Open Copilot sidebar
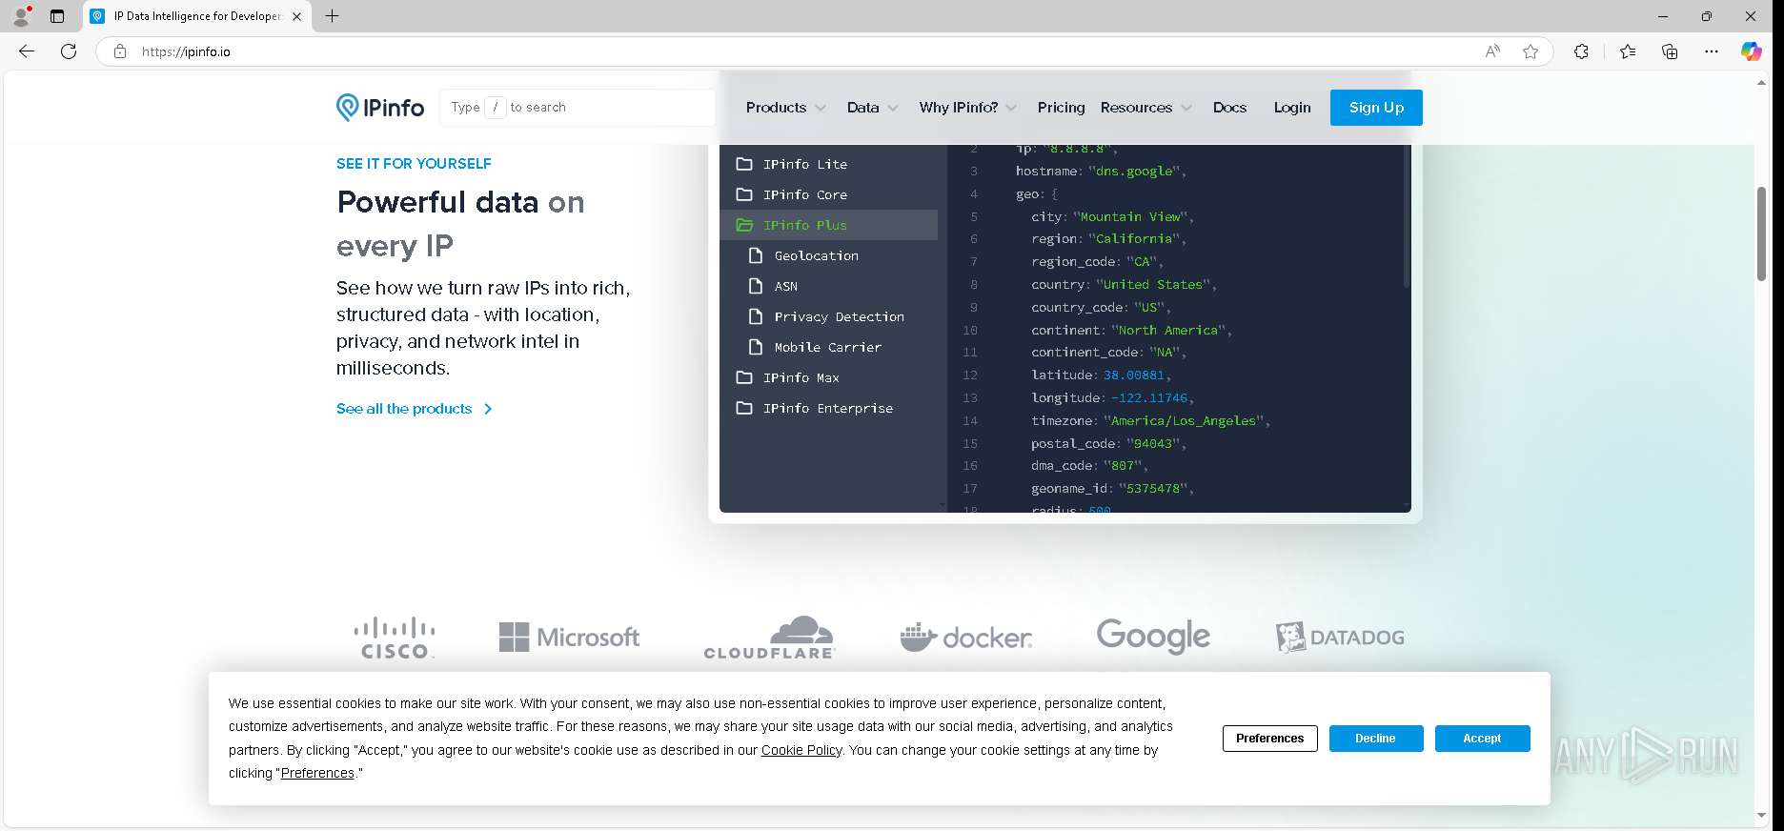This screenshot has width=1784, height=831. click(x=1752, y=51)
